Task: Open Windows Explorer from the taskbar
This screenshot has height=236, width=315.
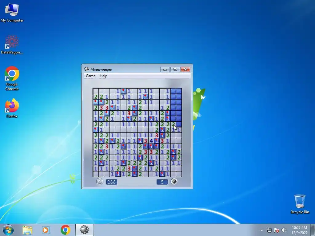Action: point(27,230)
